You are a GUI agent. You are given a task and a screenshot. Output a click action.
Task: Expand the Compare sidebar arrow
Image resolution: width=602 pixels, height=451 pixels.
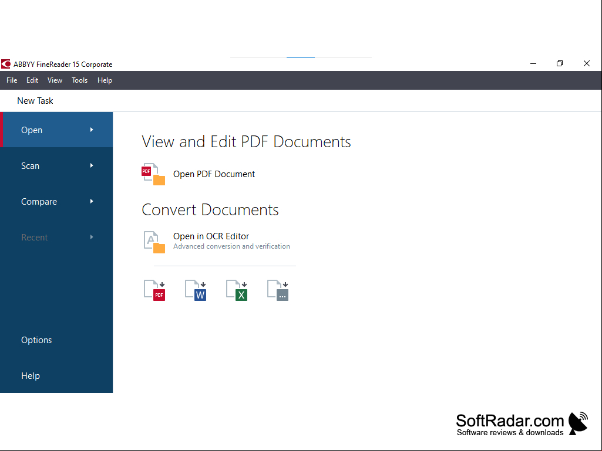pyautogui.click(x=92, y=201)
